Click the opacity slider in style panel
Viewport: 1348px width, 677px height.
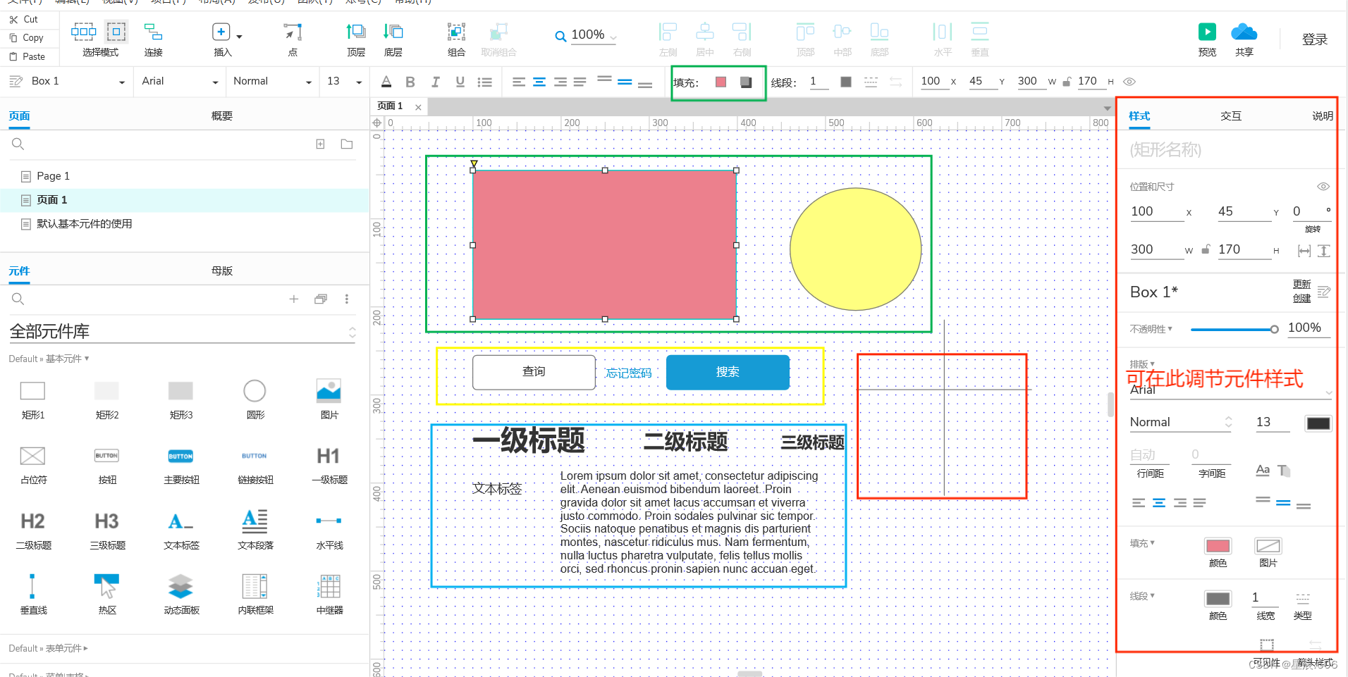point(1234,329)
